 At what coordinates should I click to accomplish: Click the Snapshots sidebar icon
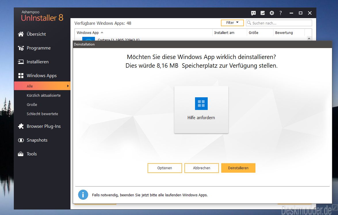(21, 140)
